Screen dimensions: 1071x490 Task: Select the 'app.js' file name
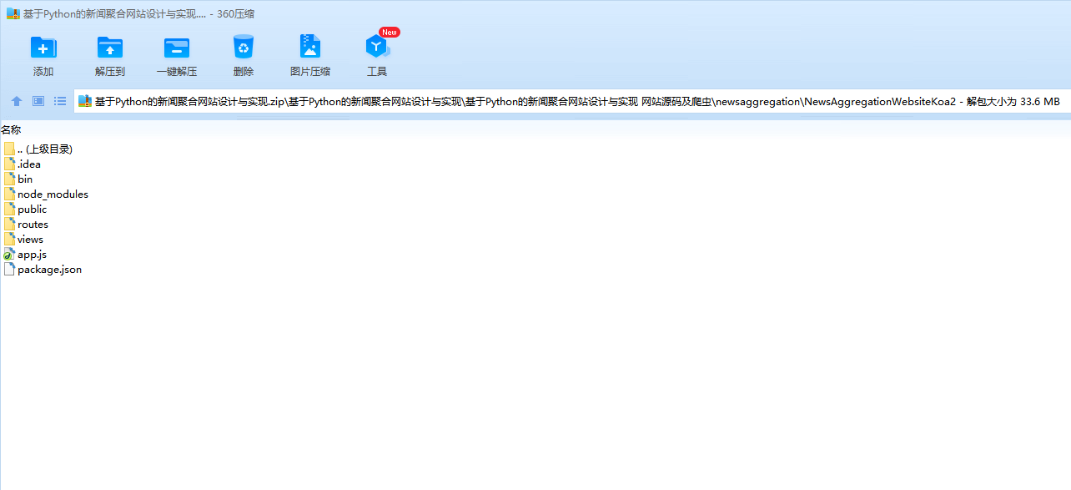[x=32, y=254]
